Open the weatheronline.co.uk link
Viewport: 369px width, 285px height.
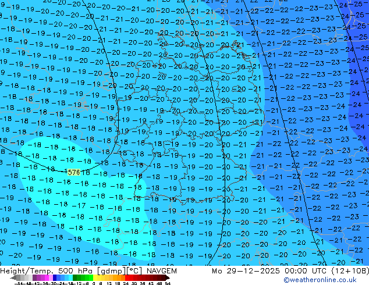[x=320, y=280]
